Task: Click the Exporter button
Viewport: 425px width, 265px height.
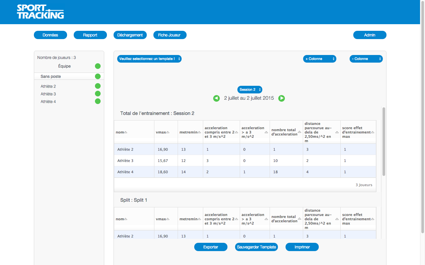Action: (211, 247)
